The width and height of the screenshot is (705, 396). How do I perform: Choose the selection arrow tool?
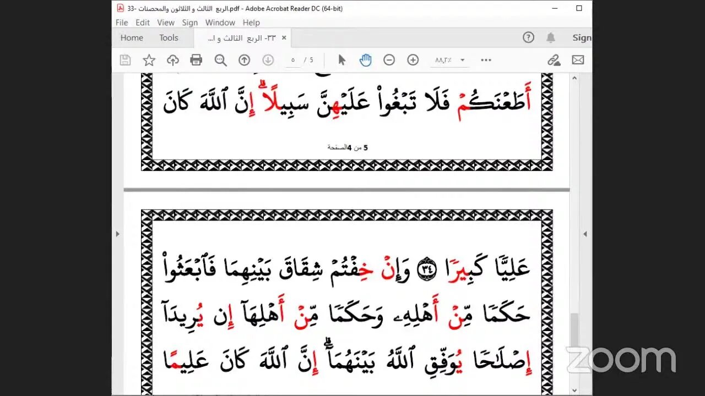coord(341,60)
